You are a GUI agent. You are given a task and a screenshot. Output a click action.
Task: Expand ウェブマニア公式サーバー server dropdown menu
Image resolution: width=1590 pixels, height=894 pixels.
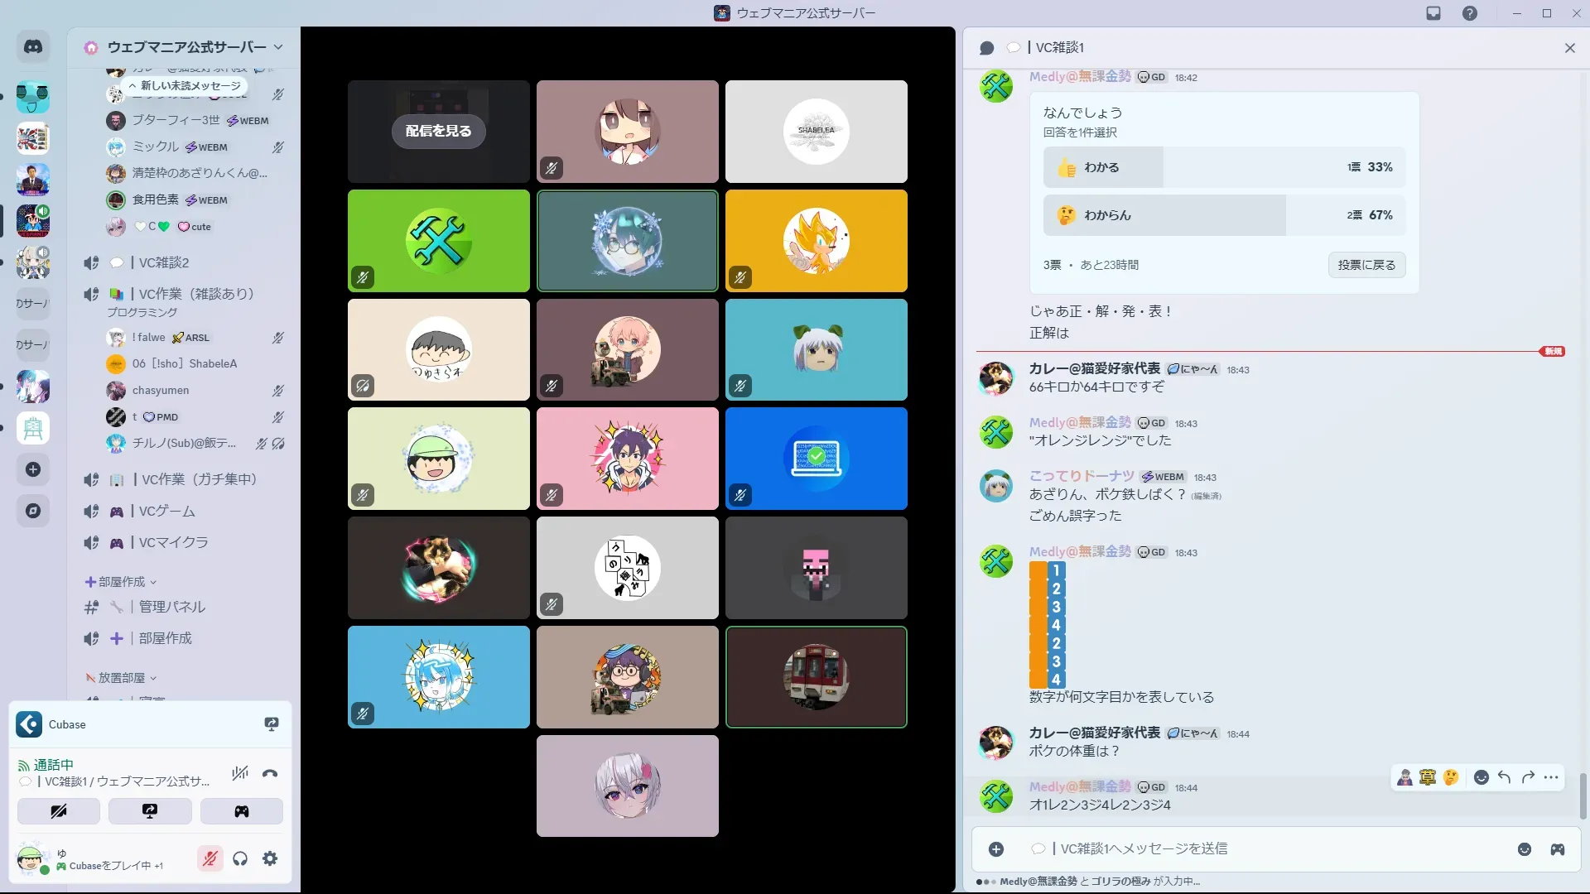click(278, 47)
